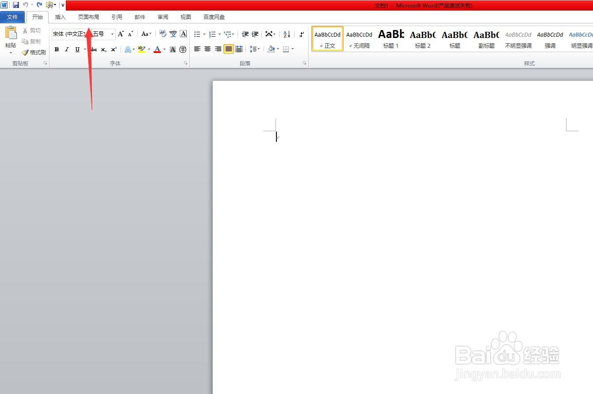Click inside the blank document page

403,237
